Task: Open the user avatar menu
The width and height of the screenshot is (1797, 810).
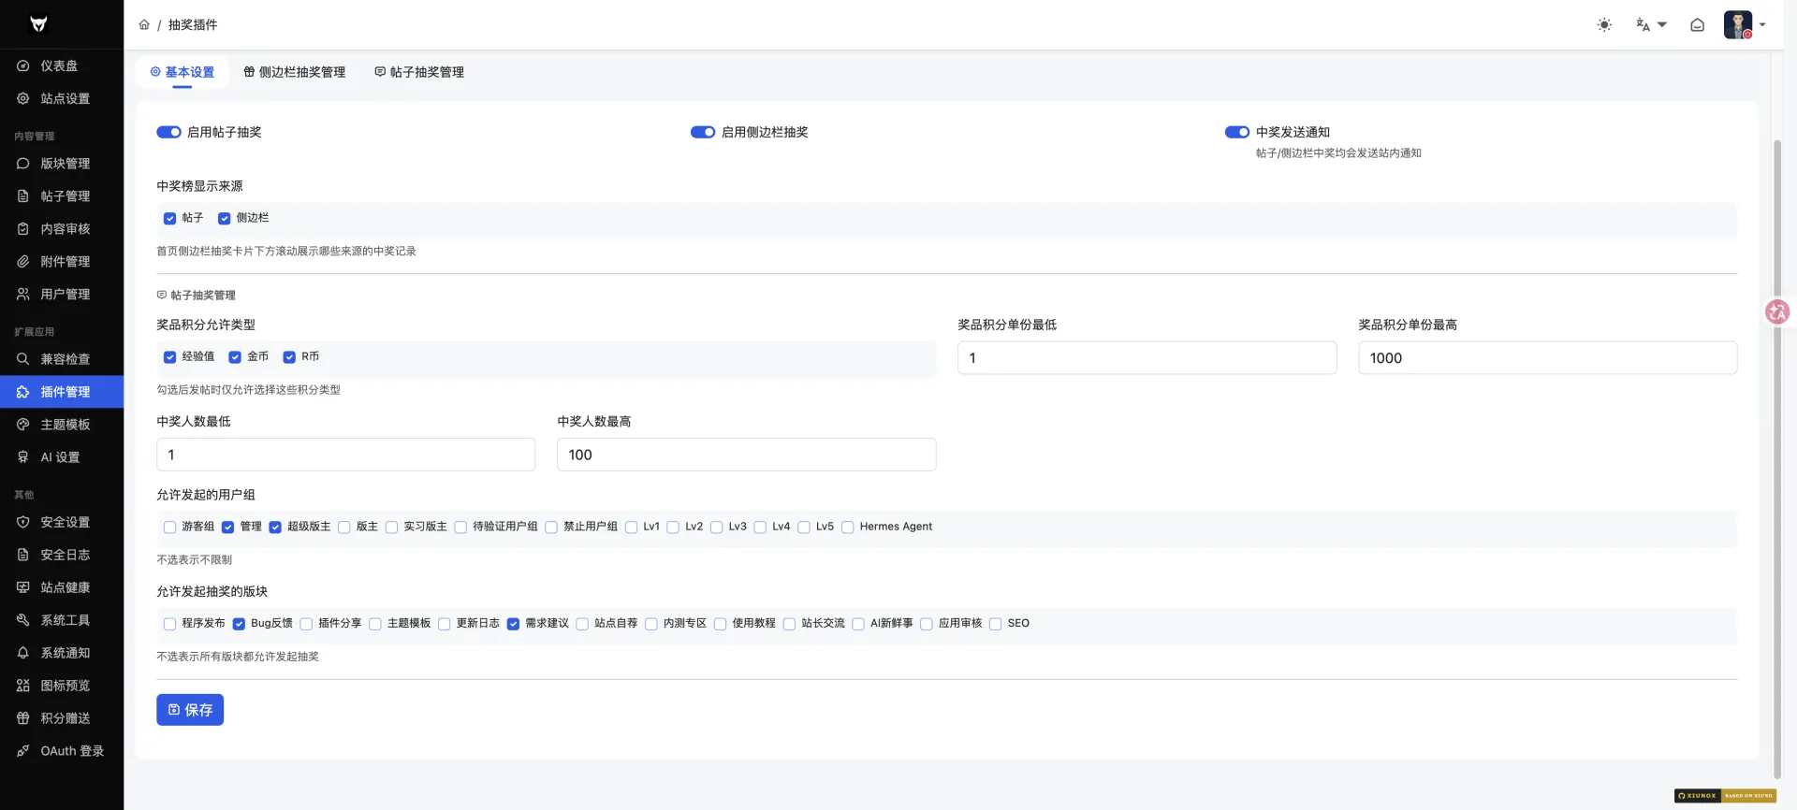Action: (1745, 25)
